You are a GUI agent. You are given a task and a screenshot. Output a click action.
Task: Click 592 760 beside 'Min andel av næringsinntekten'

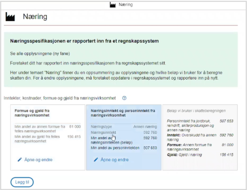tap(150, 138)
